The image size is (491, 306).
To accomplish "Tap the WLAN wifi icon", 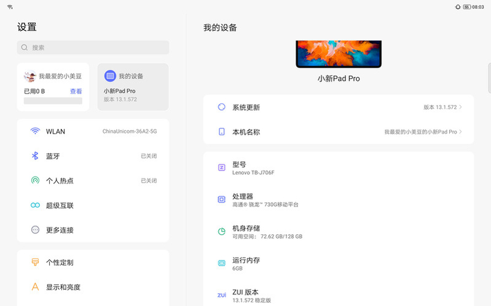I will click(35, 131).
